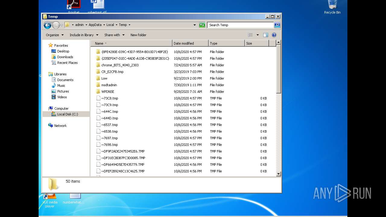
Task: Sort by the Name column header
Action: click(131, 43)
